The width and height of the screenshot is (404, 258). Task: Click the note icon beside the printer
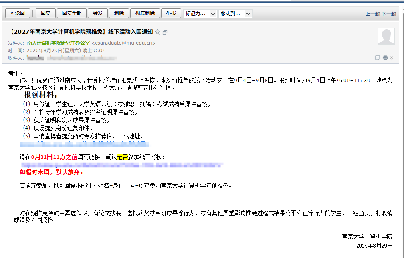(378, 58)
